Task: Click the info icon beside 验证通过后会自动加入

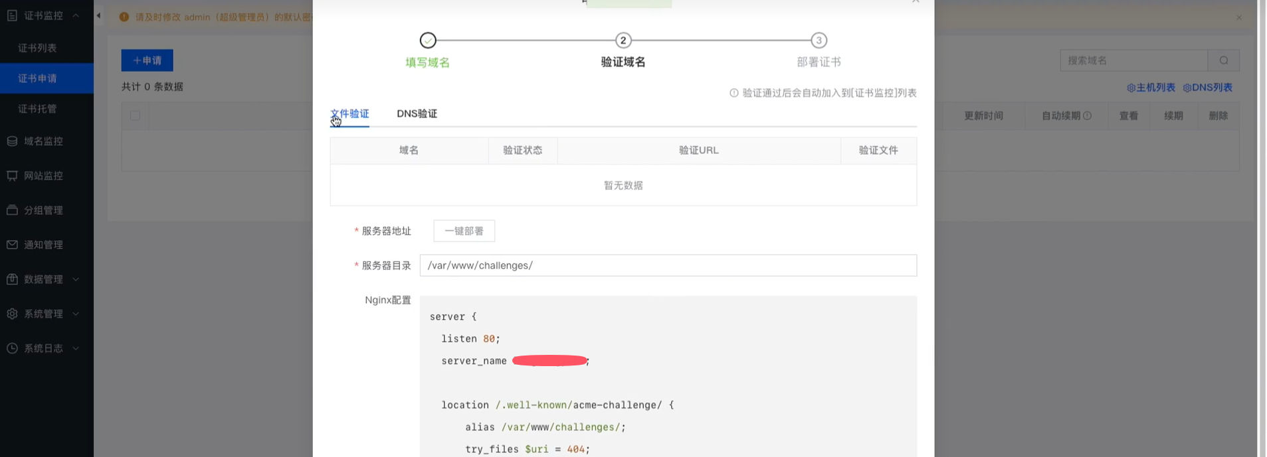Action: (734, 93)
